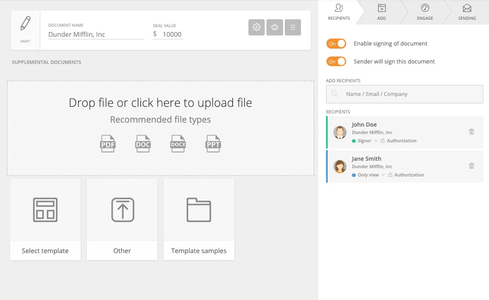The height and width of the screenshot is (300, 489).
Task: Switch to the Sending step tab
Action: (467, 12)
